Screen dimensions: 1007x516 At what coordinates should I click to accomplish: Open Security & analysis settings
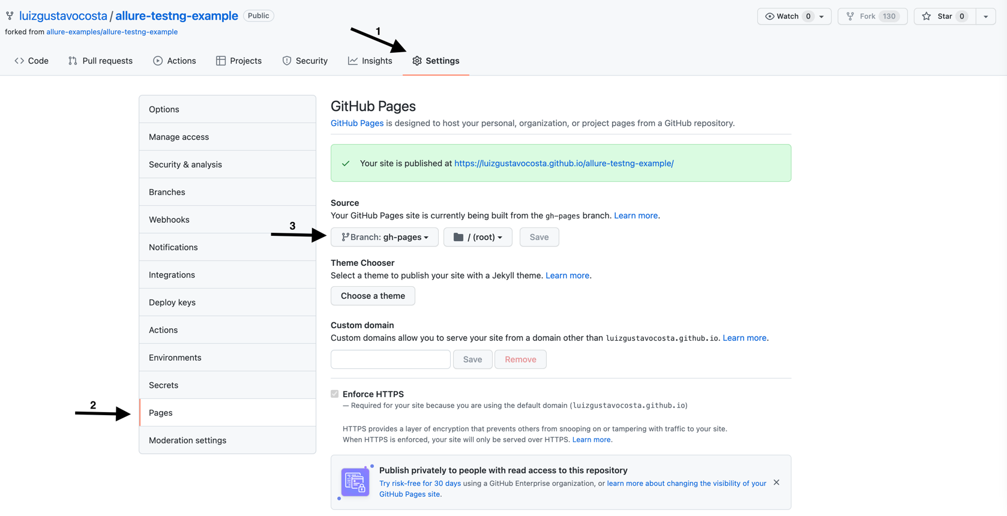click(227, 164)
